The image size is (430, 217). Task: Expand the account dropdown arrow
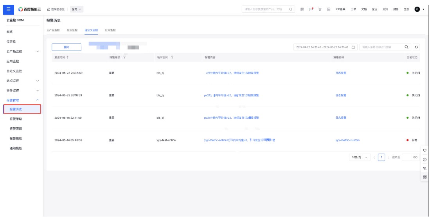tap(423, 9)
